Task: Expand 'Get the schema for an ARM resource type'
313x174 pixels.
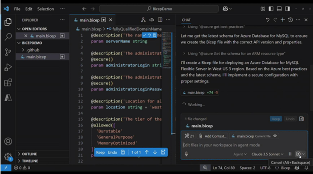Action: (x=234, y=53)
